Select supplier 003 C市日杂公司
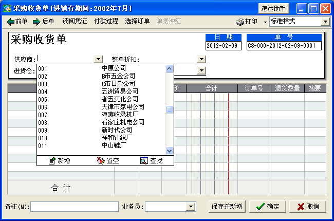 (x=101, y=84)
